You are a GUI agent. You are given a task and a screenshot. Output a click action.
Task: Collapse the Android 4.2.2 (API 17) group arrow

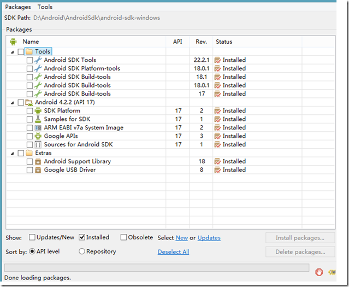point(13,103)
